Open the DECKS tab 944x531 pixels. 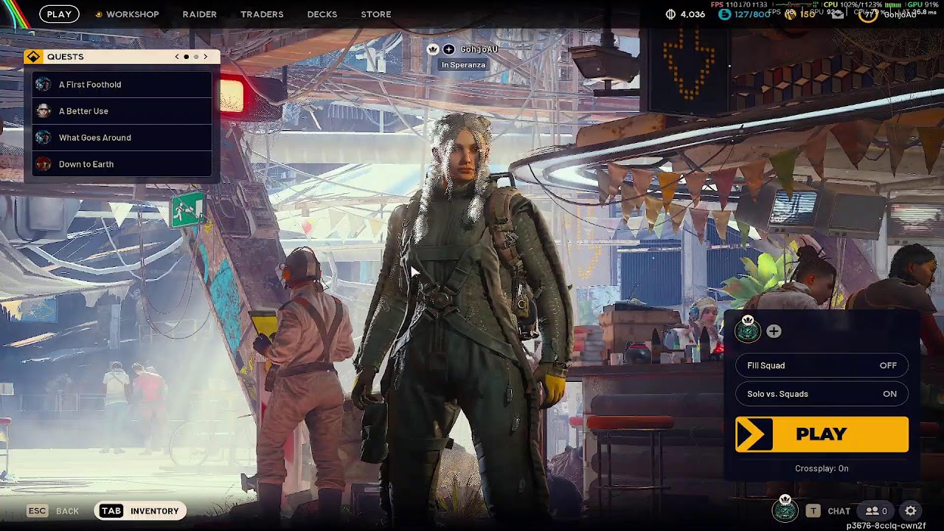[x=322, y=14]
